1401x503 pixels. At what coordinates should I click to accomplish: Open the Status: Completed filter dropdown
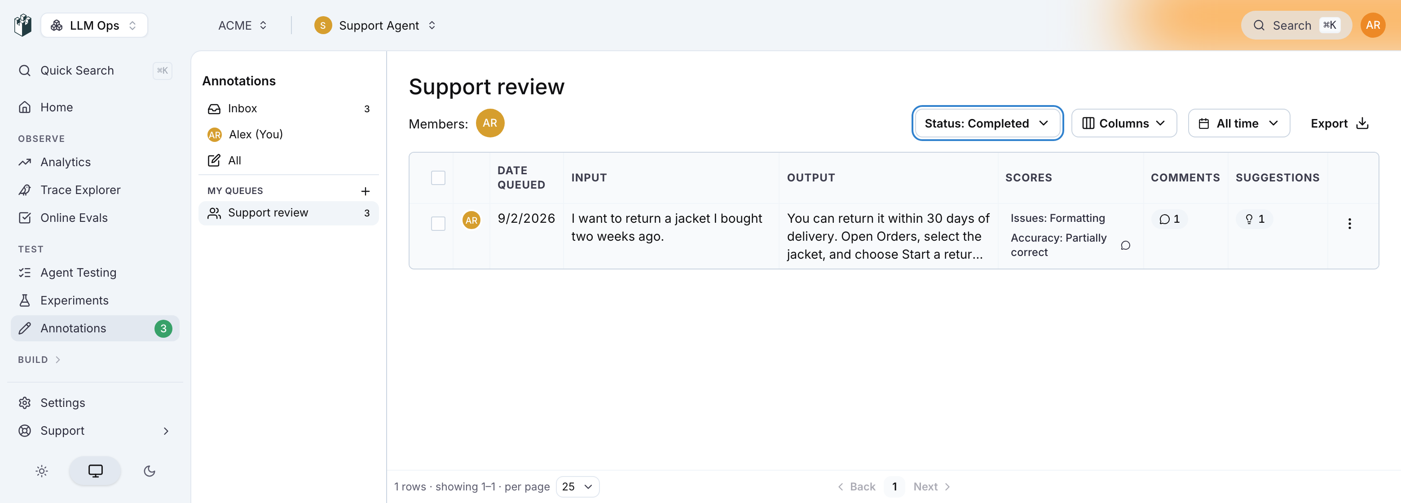(987, 124)
